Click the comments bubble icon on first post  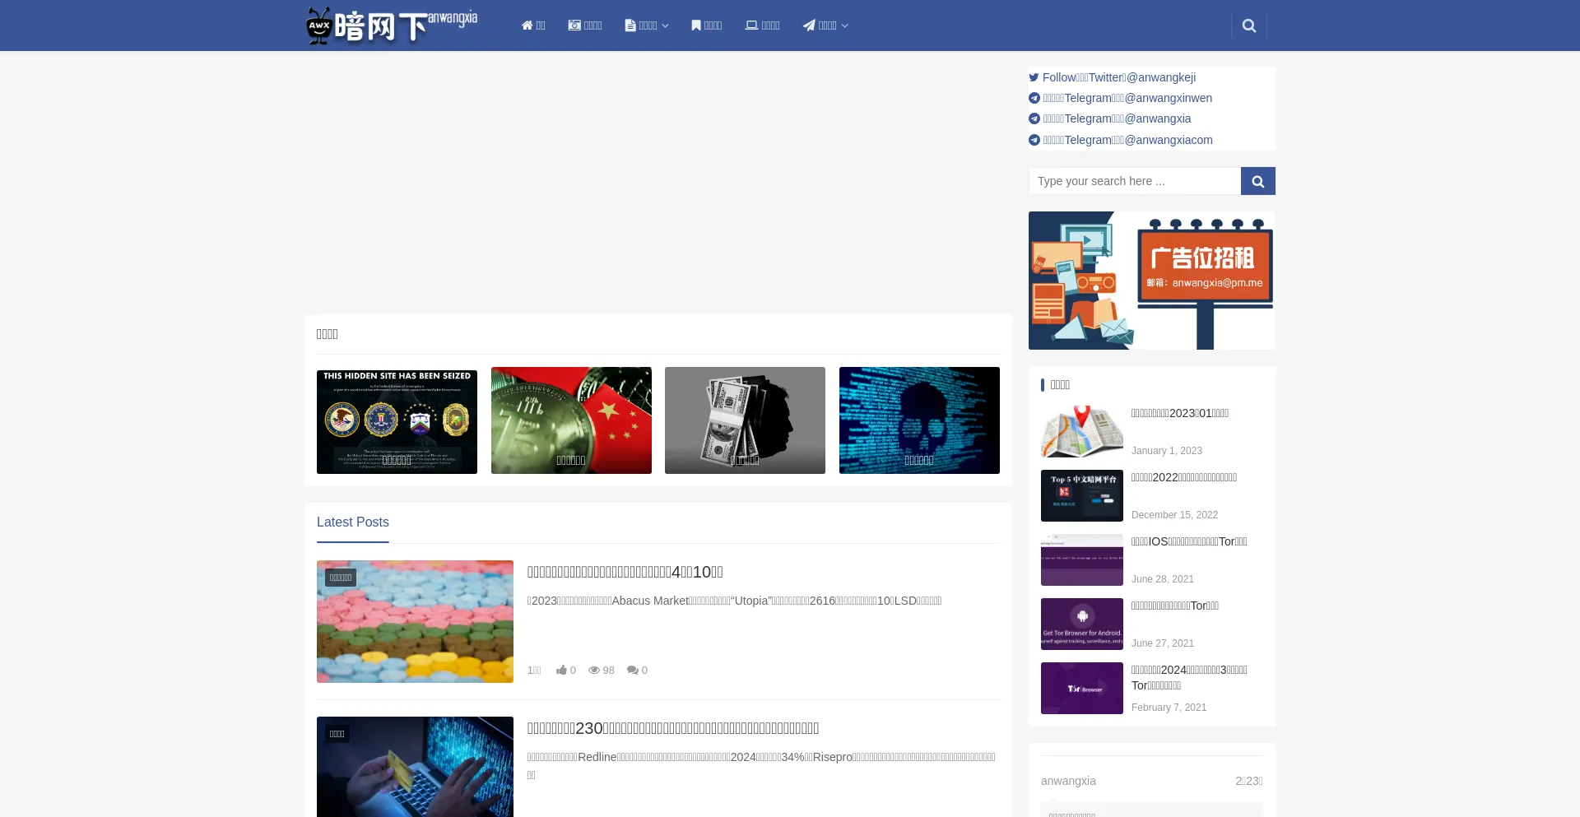click(x=632, y=671)
